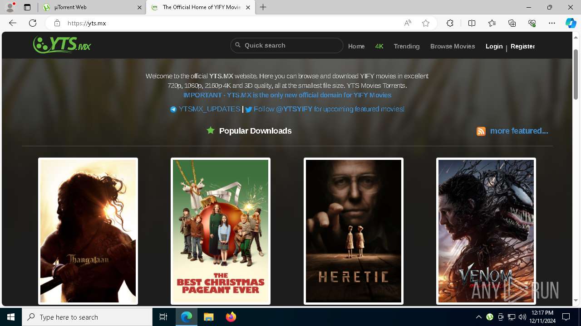This screenshot has width=581, height=326.
Task: Open the Favorites list icon
Action: coord(492,23)
